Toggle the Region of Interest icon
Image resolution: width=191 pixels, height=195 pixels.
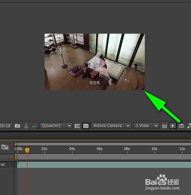click(x=77, y=126)
